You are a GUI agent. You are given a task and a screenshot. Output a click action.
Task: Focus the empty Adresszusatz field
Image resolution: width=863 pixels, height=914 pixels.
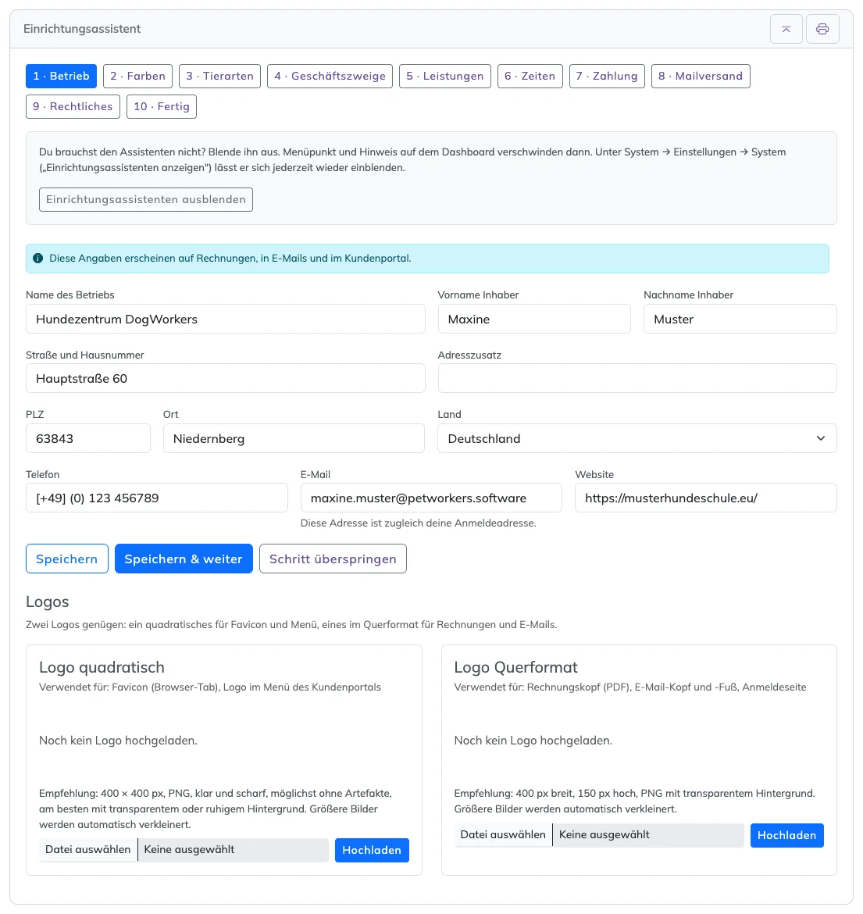[x=637, y=378]
